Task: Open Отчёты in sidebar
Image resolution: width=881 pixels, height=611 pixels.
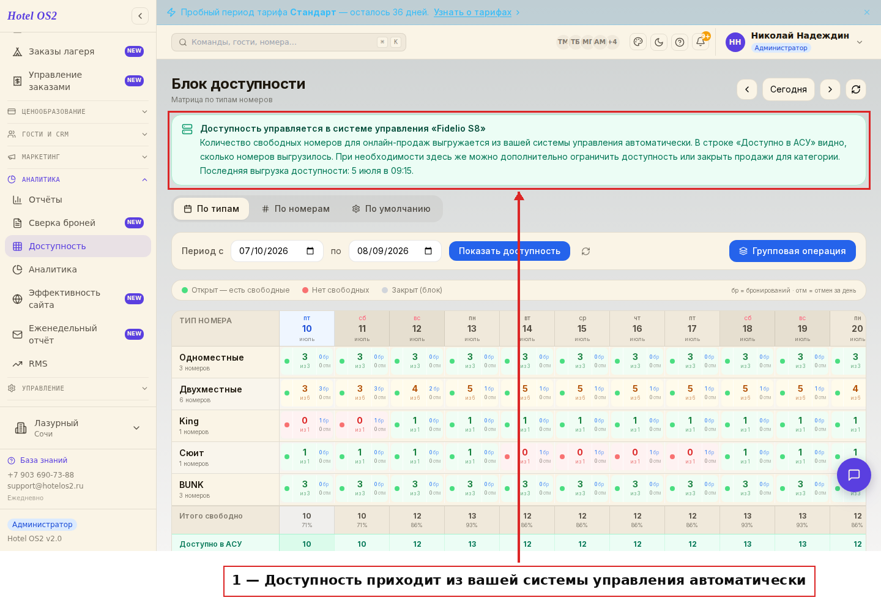Action: click(x=78, y=200)
